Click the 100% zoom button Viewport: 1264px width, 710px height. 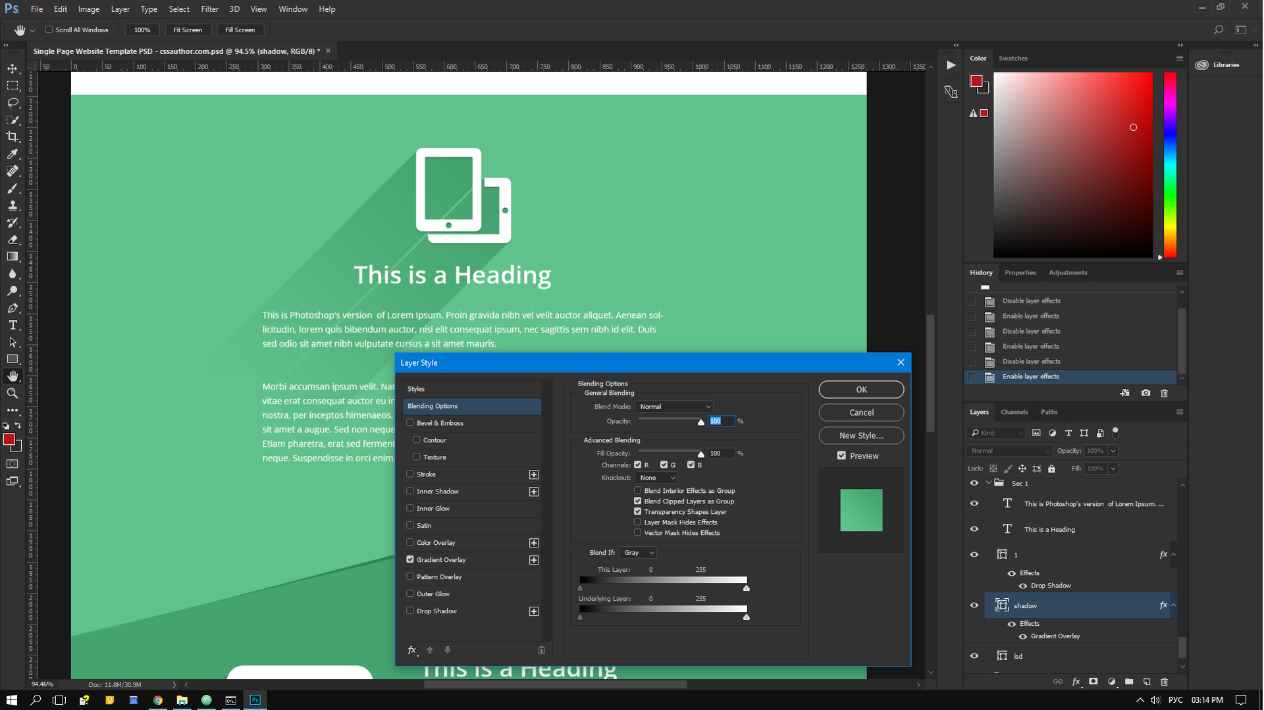(x=142, y=30)
